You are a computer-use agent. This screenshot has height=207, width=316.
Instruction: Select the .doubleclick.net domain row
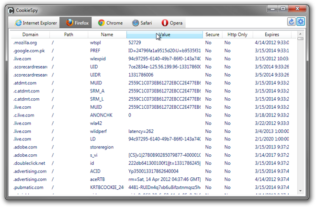click(x=29, y=163)
